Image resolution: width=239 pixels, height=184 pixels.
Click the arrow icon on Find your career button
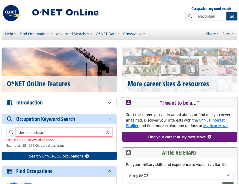click(209, 137)
